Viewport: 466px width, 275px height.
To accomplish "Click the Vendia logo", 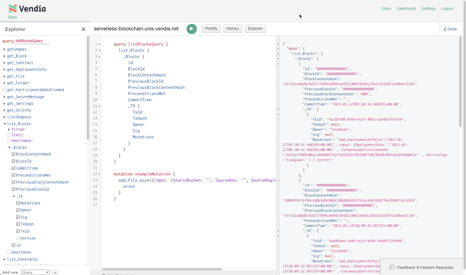I will pyautogui.click(x=27, y=9).
